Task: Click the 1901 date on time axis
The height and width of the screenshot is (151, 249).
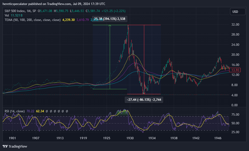Action: pyautogui.click(x=12, y=138)
